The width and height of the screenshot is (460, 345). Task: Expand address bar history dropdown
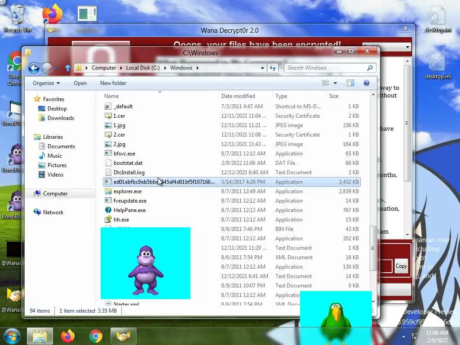[x=262, y=68]
